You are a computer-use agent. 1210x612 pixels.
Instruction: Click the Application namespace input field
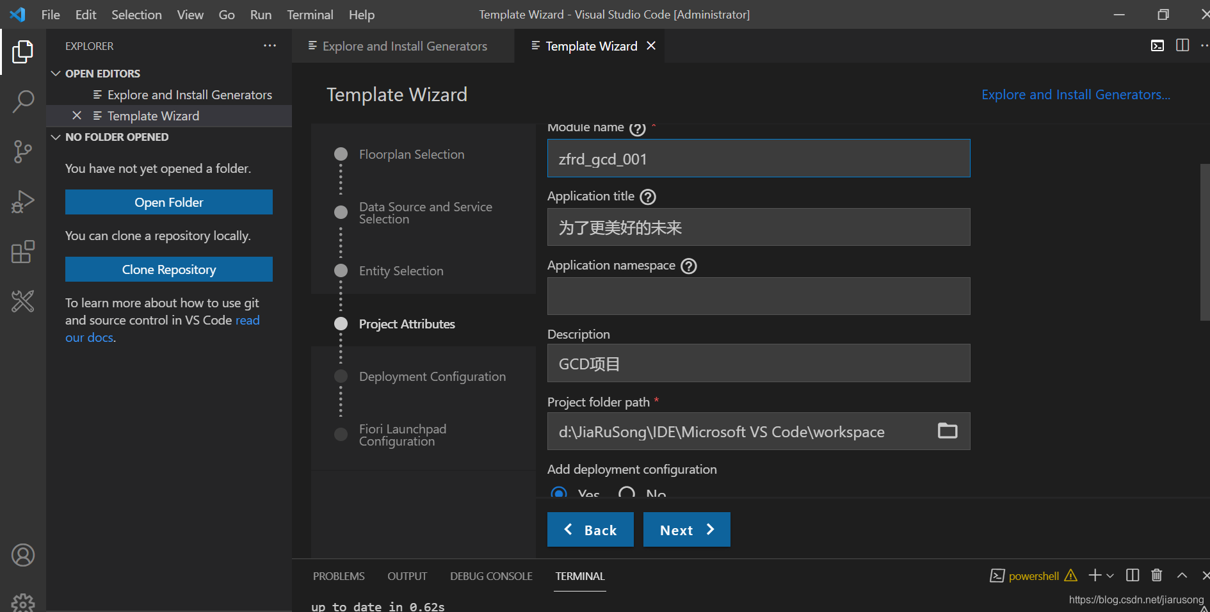(x=759, y=296)
